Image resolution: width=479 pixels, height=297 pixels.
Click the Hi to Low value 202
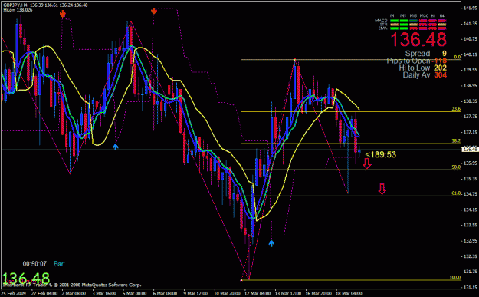coord(440,68)
